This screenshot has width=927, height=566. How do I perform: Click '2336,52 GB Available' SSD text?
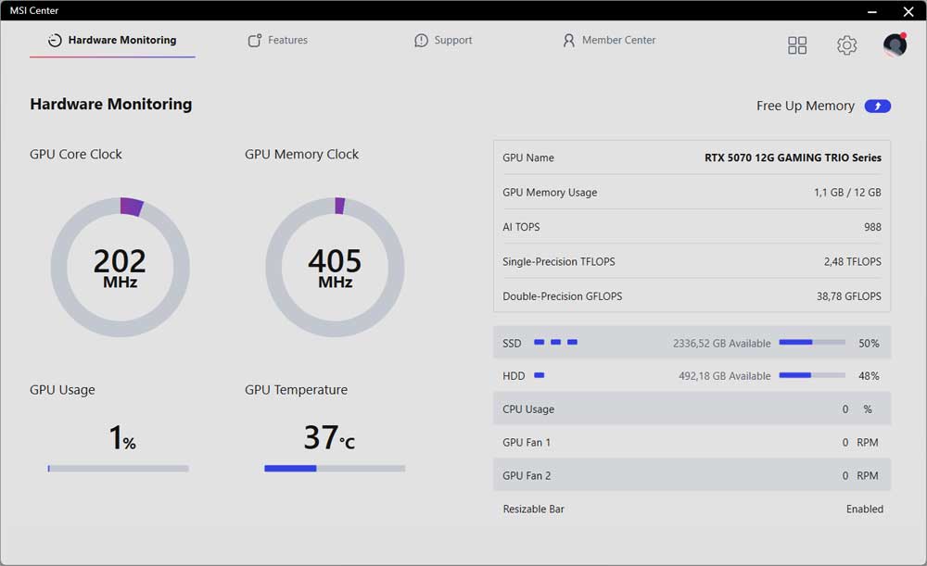(722, 344)
